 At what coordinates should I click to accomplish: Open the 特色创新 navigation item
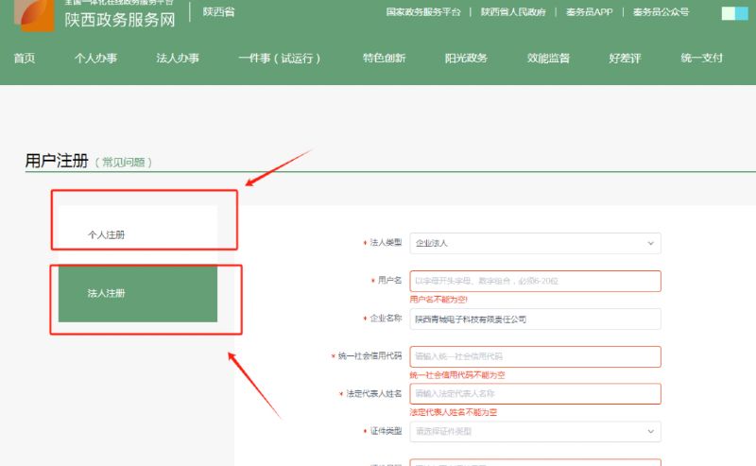(x=384, y=59)
